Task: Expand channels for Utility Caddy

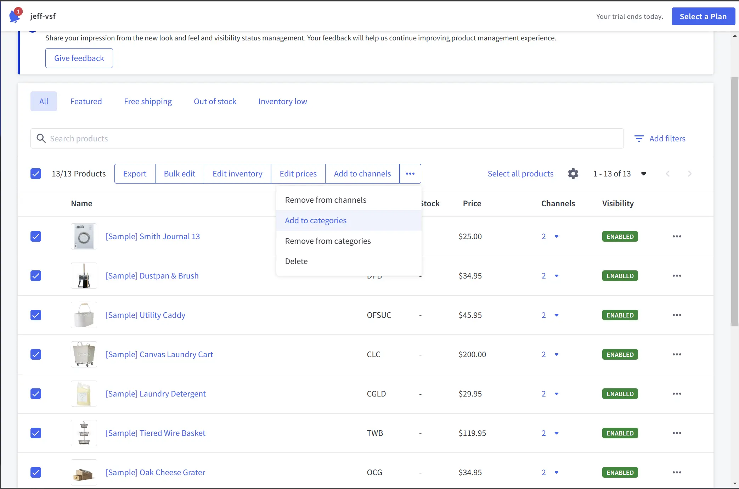Action: click(x=557, y=315)
